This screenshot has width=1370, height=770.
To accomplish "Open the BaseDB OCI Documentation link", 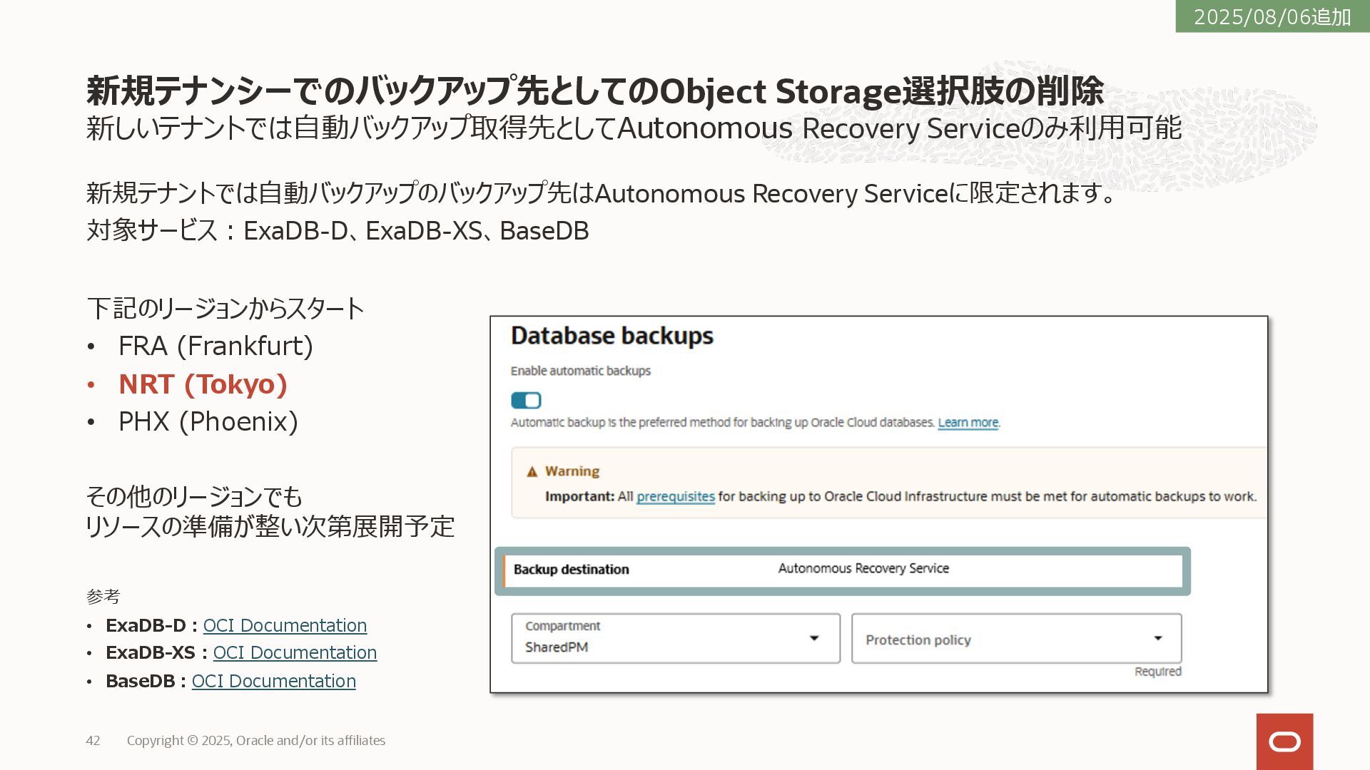I will coord(273,681).
